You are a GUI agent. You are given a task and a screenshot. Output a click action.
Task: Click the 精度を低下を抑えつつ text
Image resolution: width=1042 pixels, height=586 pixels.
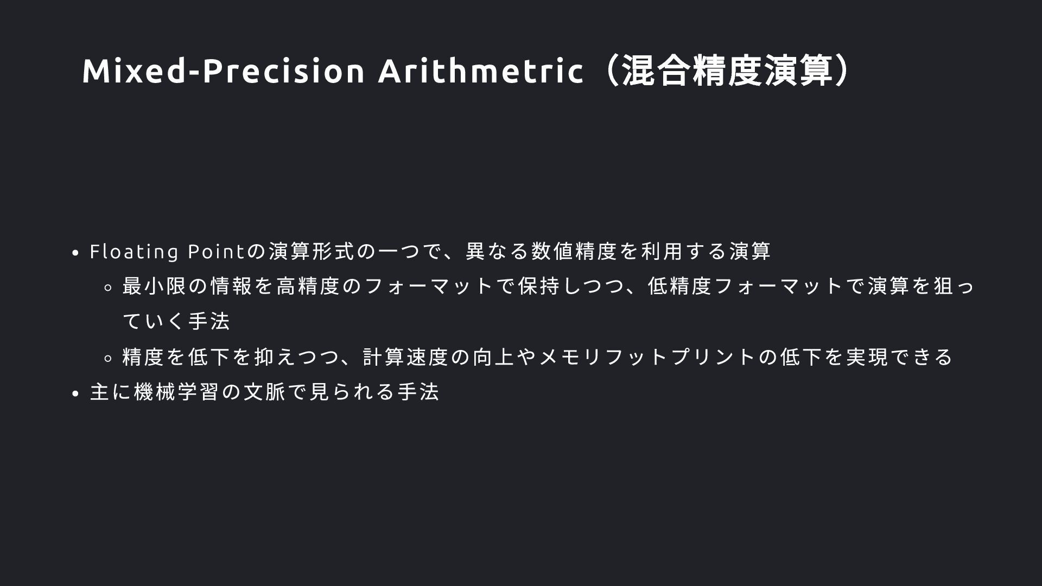tap(231, 356)
